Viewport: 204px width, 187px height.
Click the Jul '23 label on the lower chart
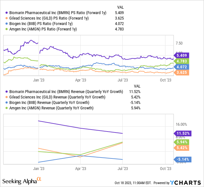[123, 168]
